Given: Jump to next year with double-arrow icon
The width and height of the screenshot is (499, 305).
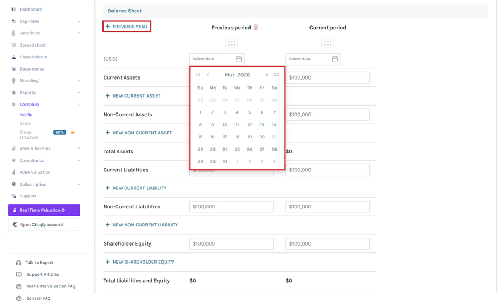Looking at the screenshot, I should 276,75.
